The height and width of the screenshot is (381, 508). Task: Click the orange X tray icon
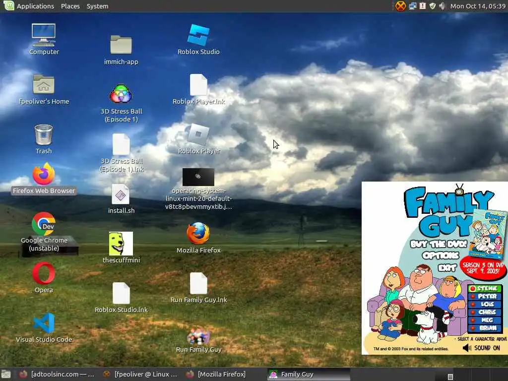click(400, 6)
